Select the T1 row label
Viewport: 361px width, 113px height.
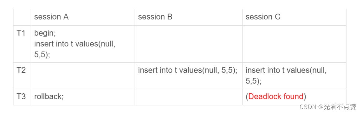coord(21,33)
